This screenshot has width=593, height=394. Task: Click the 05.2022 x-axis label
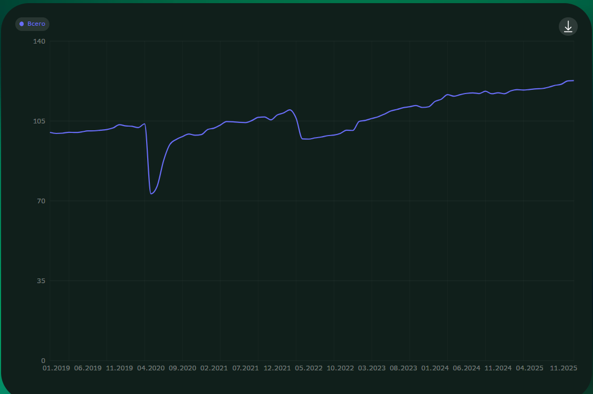(309, 368)
